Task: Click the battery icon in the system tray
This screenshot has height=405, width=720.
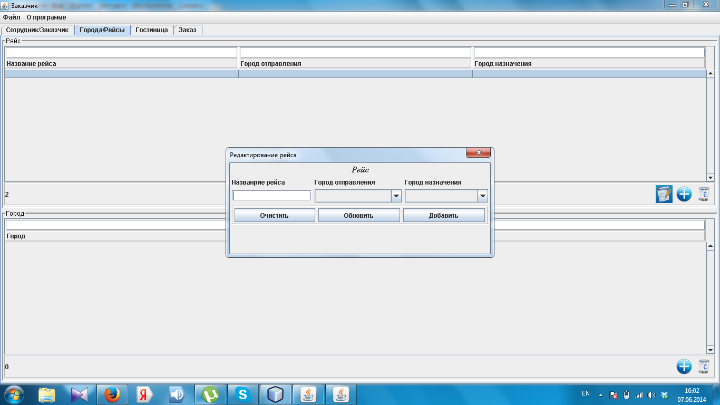Action: 626,395
